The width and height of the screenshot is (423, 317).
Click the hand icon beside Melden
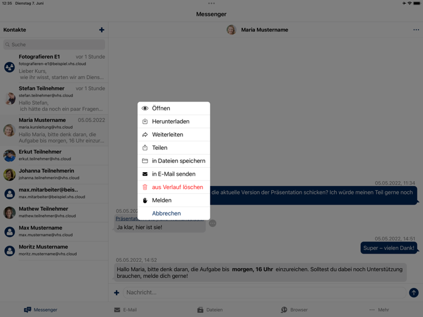[x=145, y=200]
